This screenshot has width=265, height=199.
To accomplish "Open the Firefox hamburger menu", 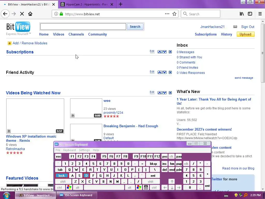I will tap(260, 14).
